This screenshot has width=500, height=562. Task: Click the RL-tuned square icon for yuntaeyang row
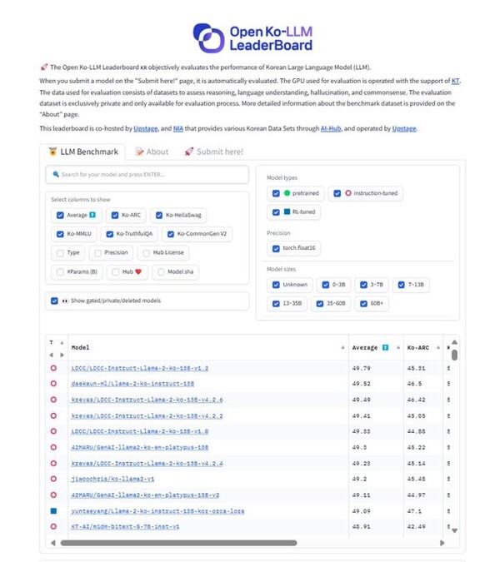pos(53,510)
